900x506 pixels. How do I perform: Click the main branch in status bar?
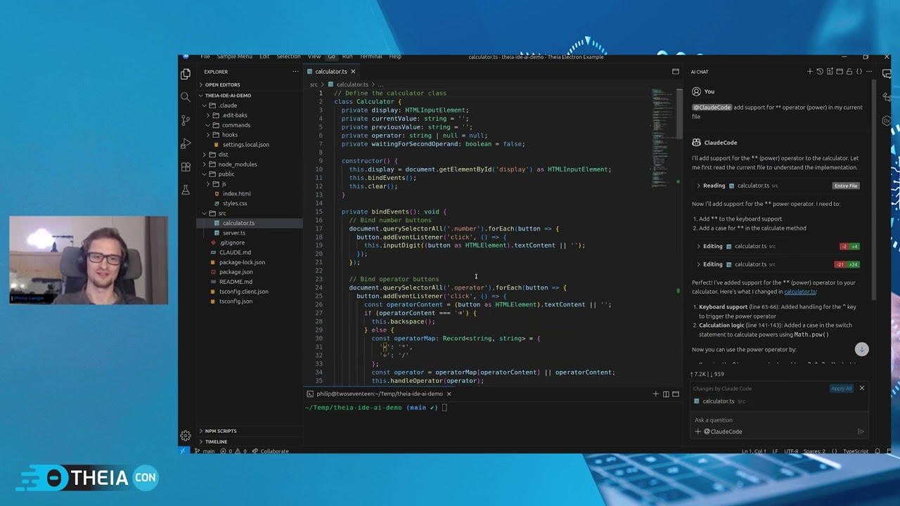point(205,451)
